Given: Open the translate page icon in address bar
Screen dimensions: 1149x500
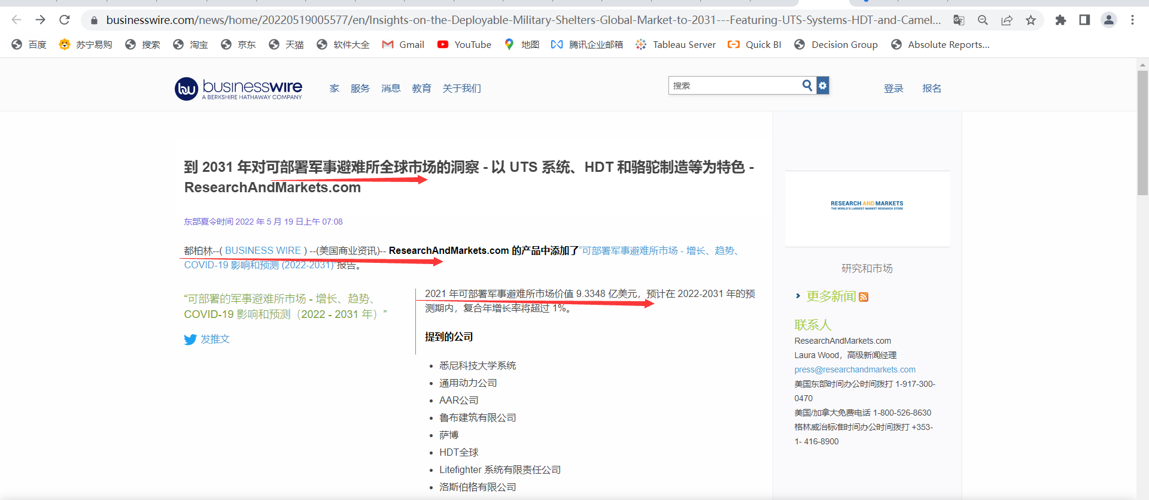Looking at the screenshot, I should click(x=959, y=20).
